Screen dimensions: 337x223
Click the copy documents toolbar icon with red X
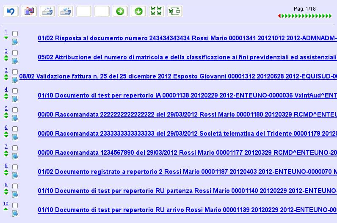coord(29,11)
